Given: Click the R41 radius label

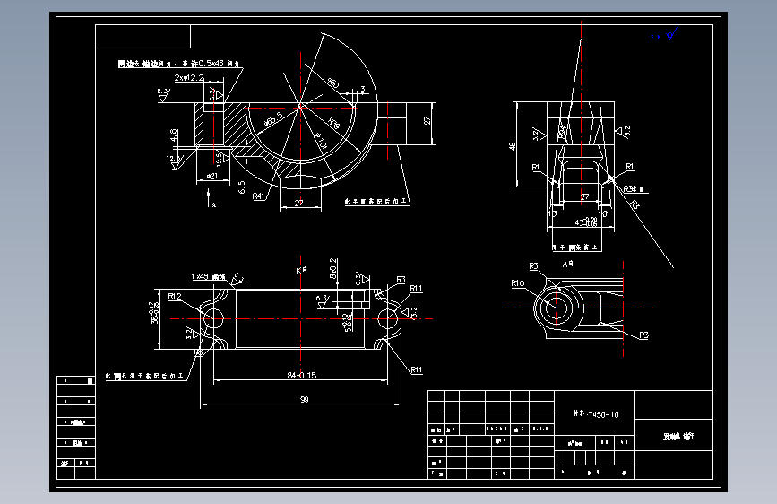Looking at the screenshot, I should 258,196.
